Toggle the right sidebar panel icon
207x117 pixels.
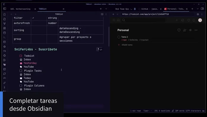pos(202,9)
